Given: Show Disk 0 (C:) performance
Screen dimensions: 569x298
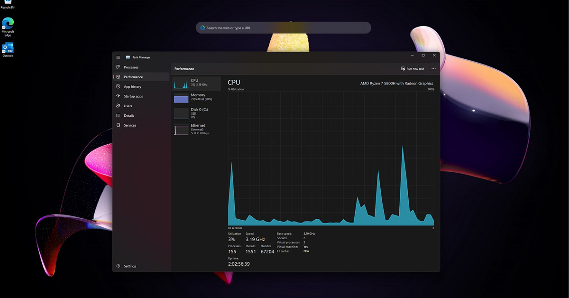Looking at the screenshot, I should point(181,113).
